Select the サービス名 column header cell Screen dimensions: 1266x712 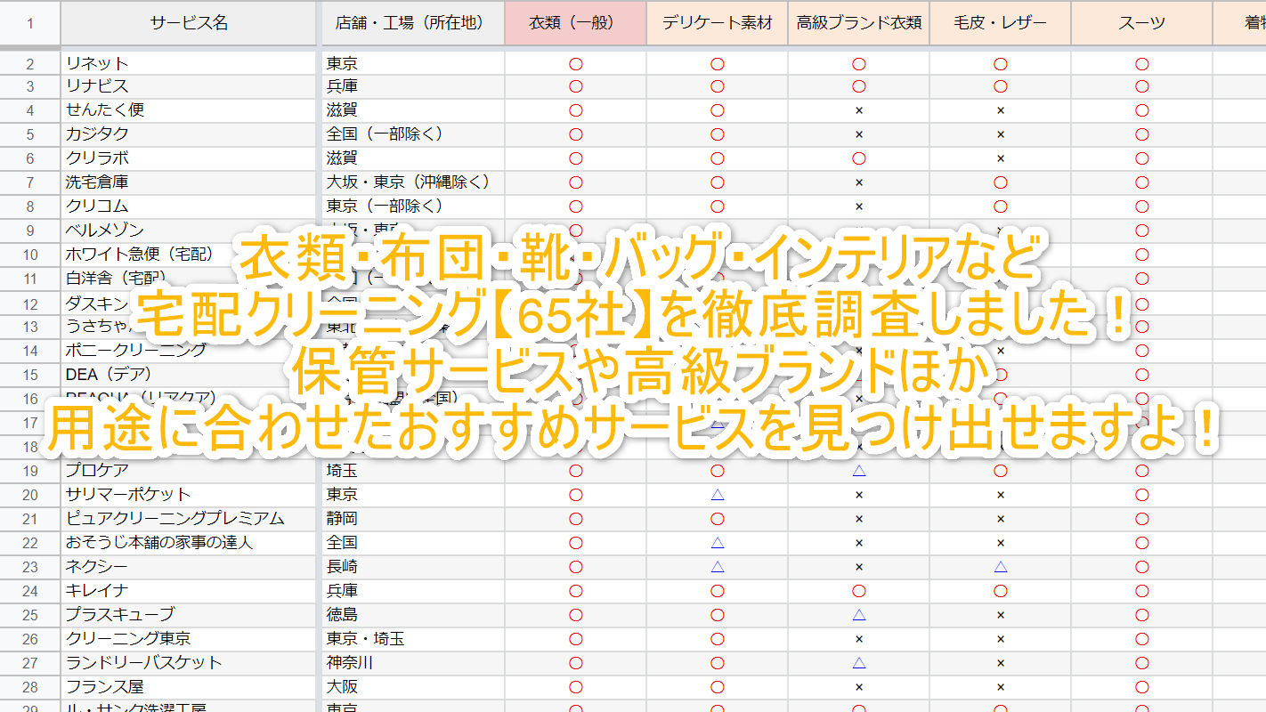point(190,23)
